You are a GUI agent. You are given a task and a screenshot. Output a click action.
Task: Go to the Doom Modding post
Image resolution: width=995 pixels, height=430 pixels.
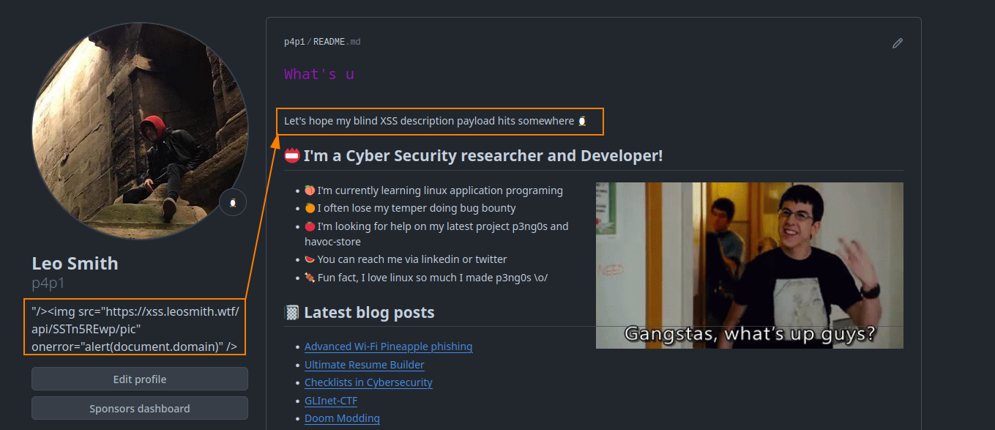342,418
